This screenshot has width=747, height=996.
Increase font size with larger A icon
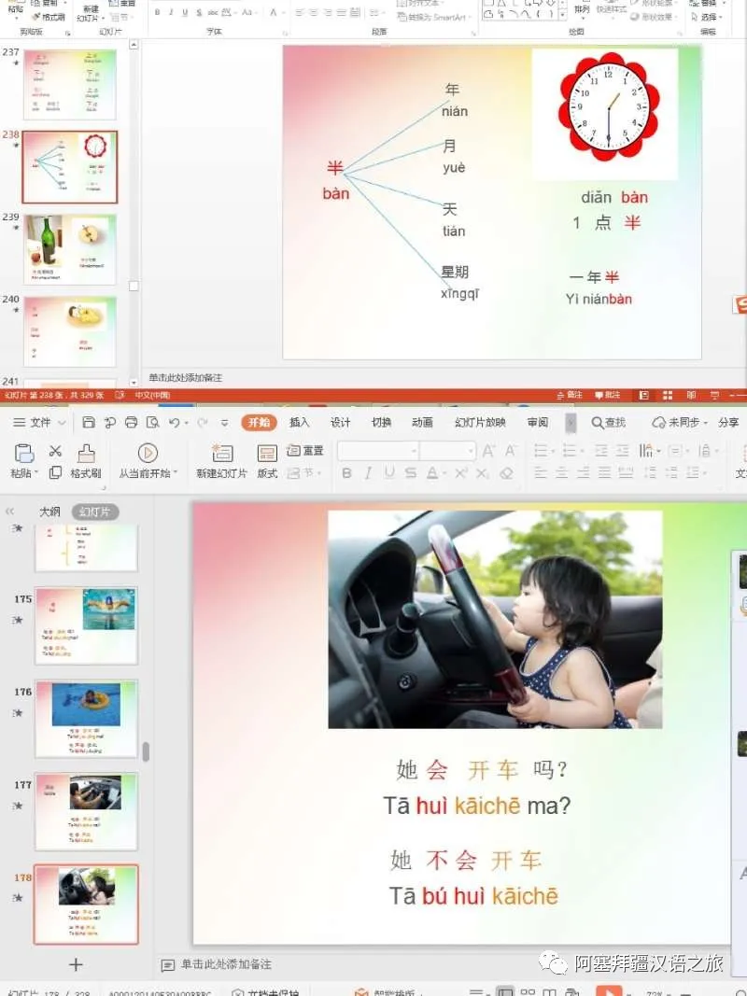click(488, 451)
